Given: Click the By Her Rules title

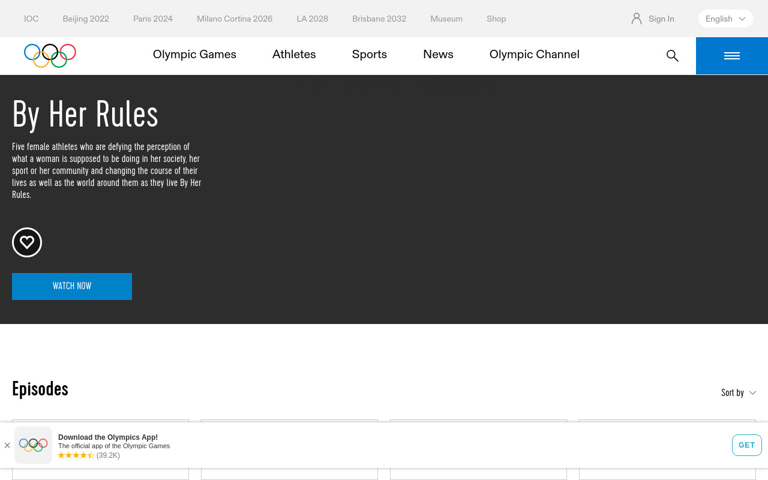Looking at the screenshot, I should 85,114.
